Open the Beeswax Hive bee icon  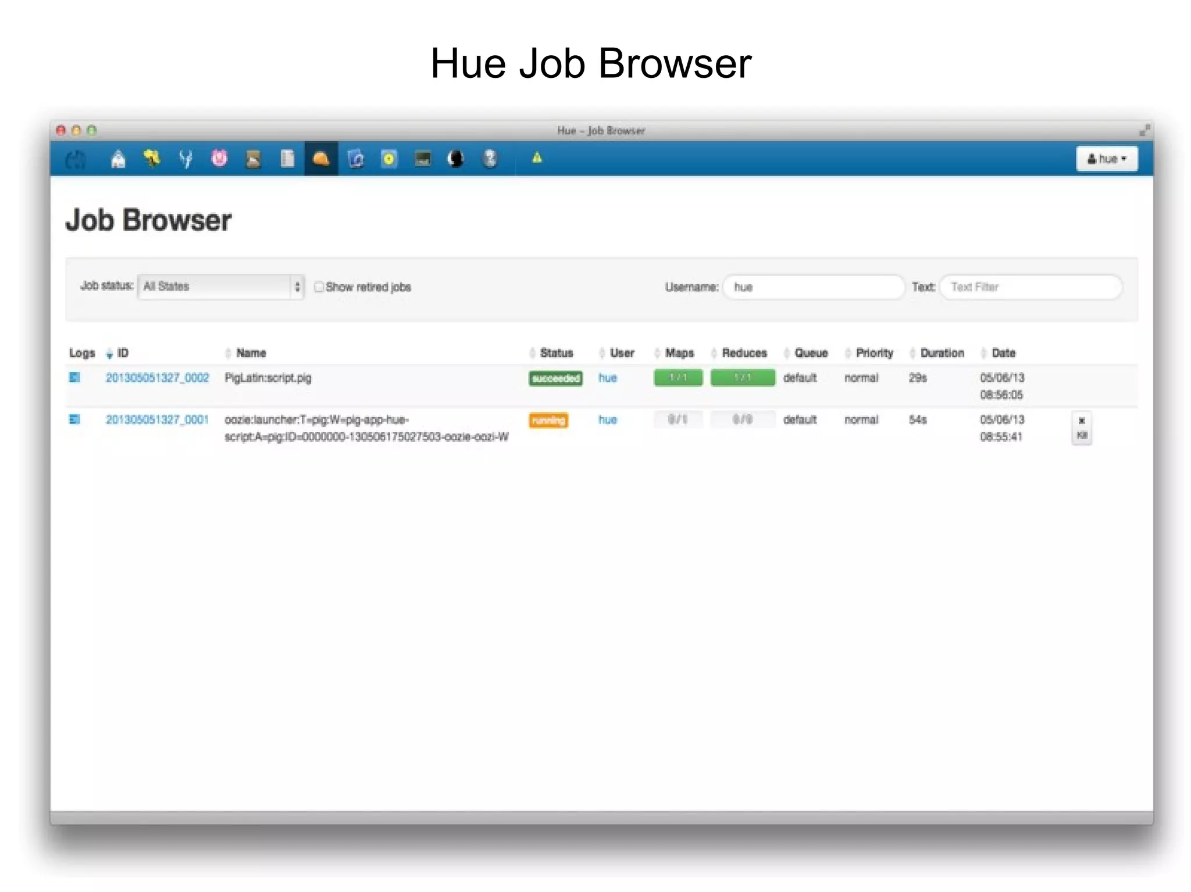[x=152, y=159]
